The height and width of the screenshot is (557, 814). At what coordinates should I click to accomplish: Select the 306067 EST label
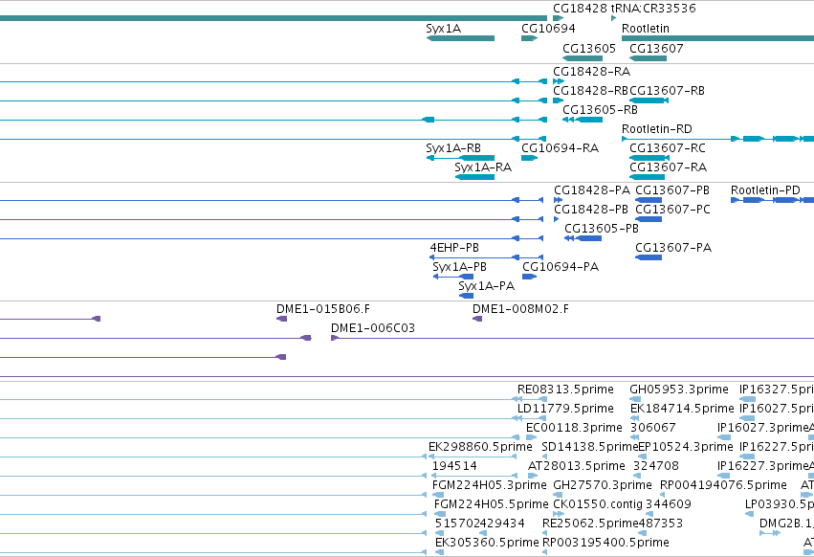[x=653, y=428]
